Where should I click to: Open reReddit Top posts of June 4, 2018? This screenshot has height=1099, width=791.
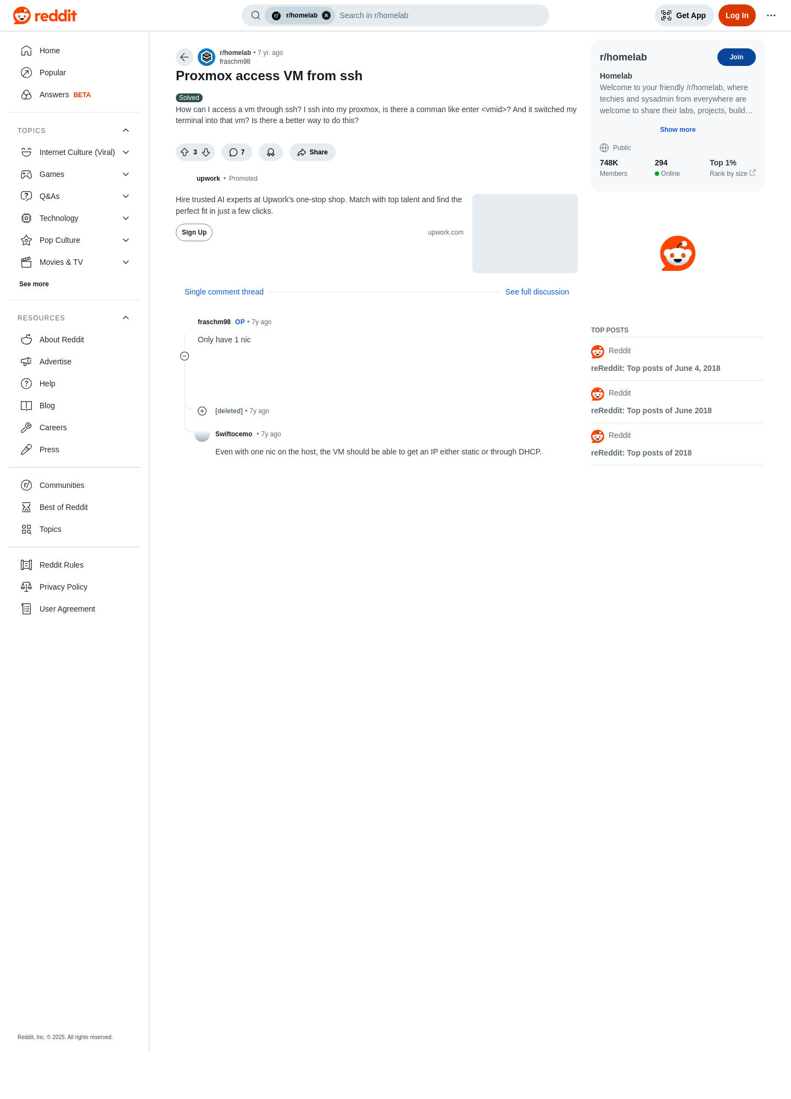pyautogui.click(x=655, y=368)
